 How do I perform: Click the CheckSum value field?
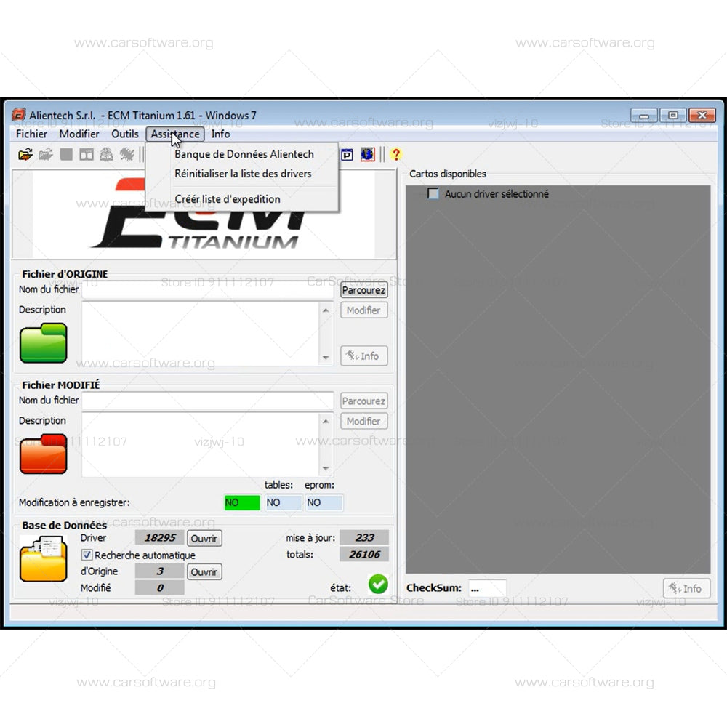coord(487,588)
